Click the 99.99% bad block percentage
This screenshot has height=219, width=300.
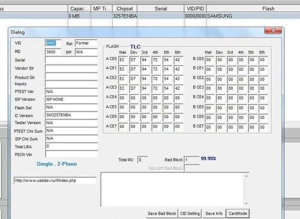[208, 158]
